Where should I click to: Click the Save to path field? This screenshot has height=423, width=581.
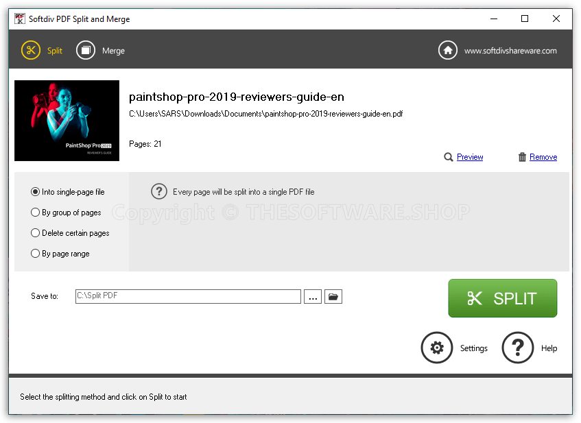[188, 296]
